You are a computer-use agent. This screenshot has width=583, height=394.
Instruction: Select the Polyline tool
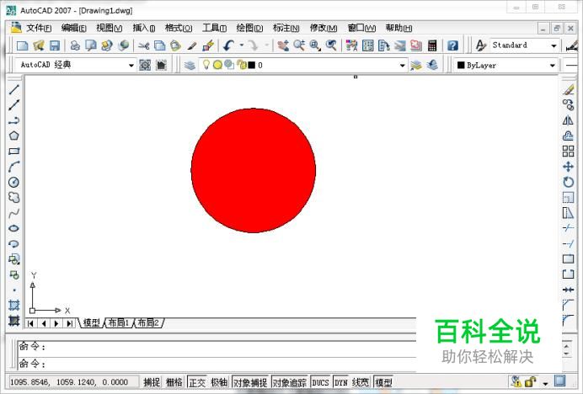click(x=13, y=120)
